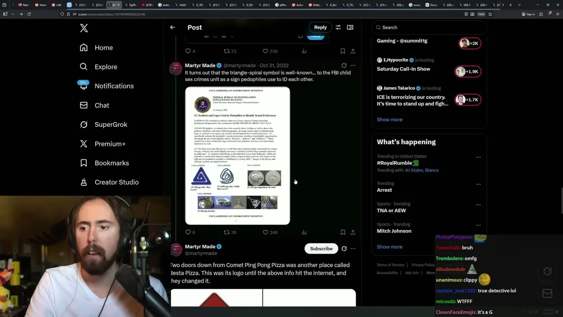Open the FBI bulletin image in the tweet
This screenshot has width=563, height=317.
238,156
